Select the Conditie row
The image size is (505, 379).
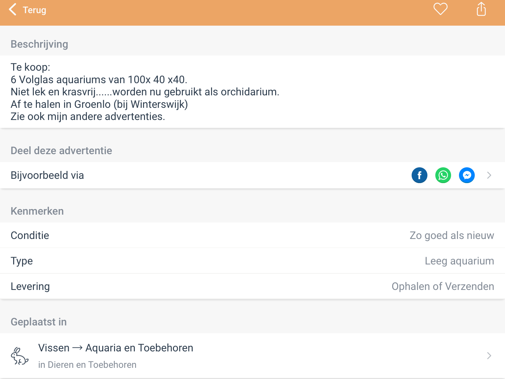click(30, 235)
